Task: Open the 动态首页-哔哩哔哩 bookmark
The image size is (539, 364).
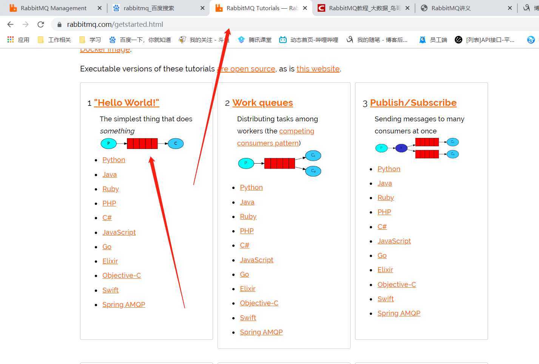Action: point(309,40)
